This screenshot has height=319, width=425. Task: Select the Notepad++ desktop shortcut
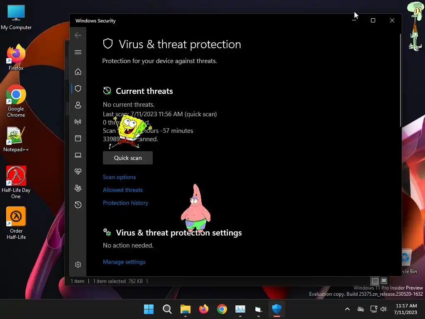tap(16, 139)
